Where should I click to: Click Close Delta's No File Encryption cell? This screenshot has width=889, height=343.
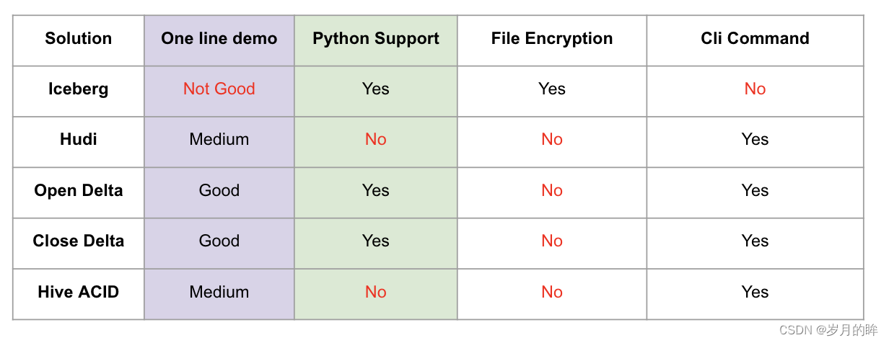point(552,241)
